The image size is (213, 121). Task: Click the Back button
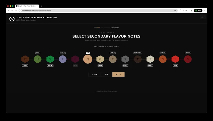click(x=95, y=75)
